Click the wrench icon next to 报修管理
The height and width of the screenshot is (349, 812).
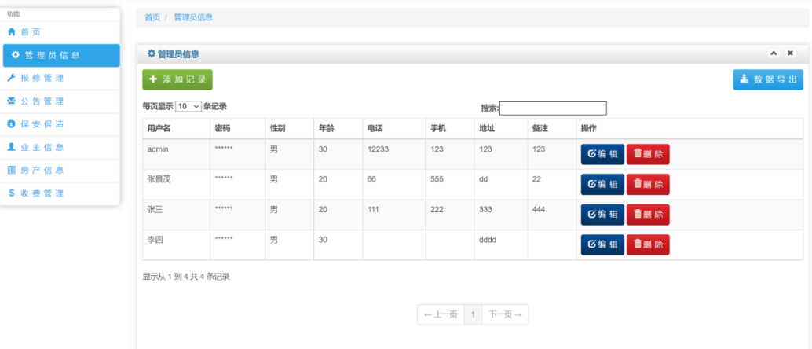[12, 79]
